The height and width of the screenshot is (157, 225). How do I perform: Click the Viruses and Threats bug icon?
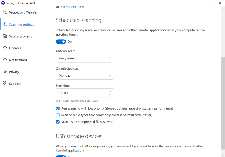point(5,12)
